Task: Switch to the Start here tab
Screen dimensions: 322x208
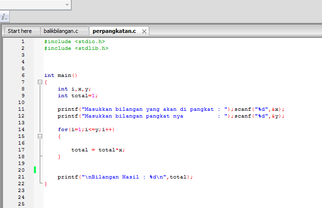Action: (x=20, y=31)
